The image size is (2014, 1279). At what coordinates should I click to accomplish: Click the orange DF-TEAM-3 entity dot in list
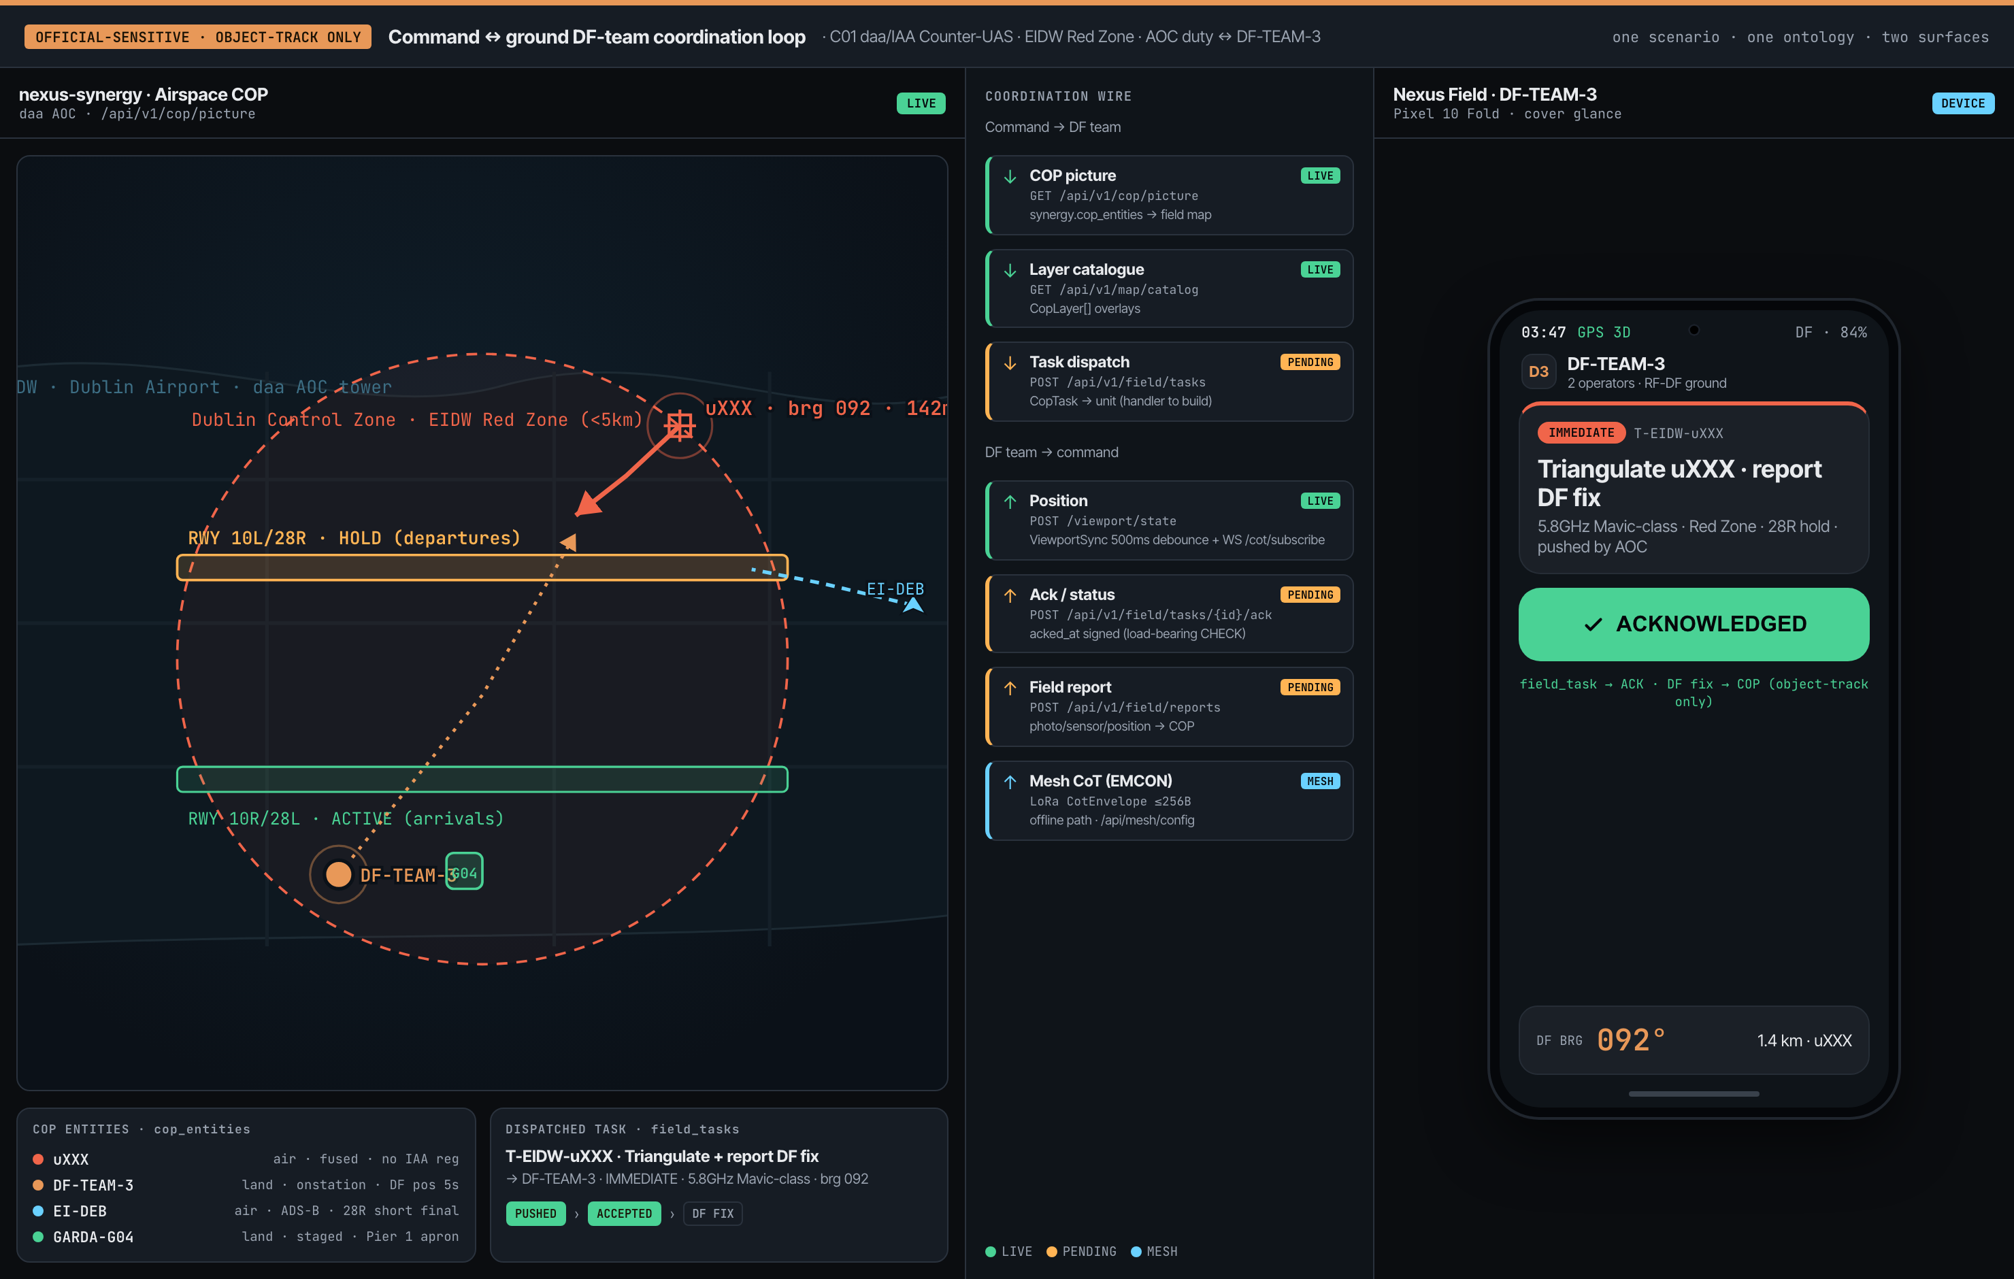point(37,1185)
